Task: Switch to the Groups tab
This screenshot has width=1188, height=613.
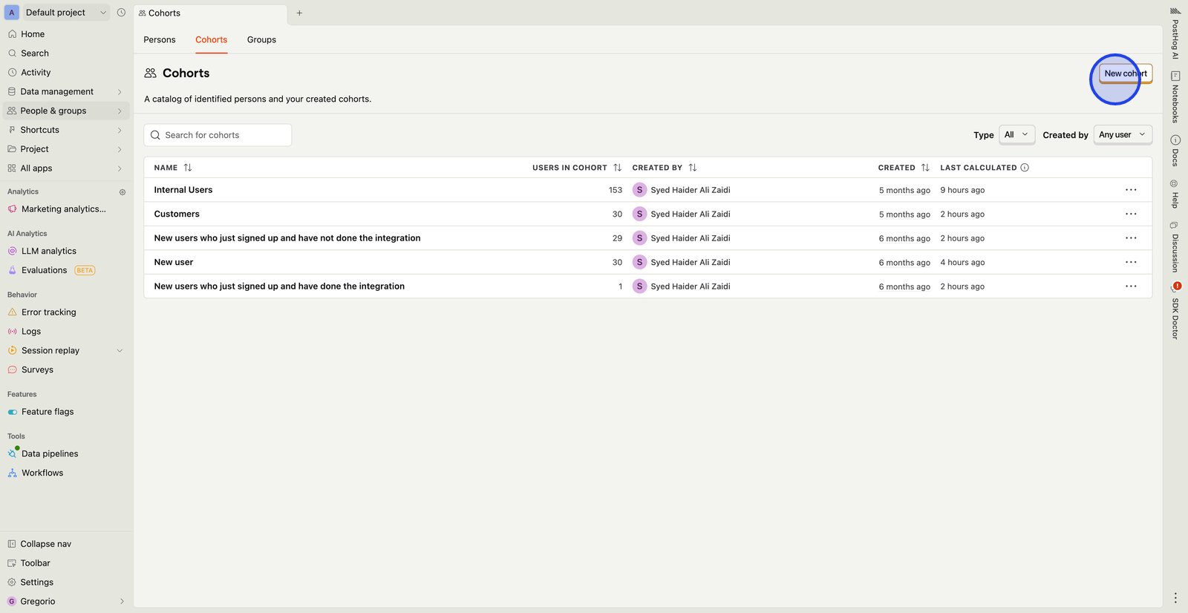Action: (261, 40)
